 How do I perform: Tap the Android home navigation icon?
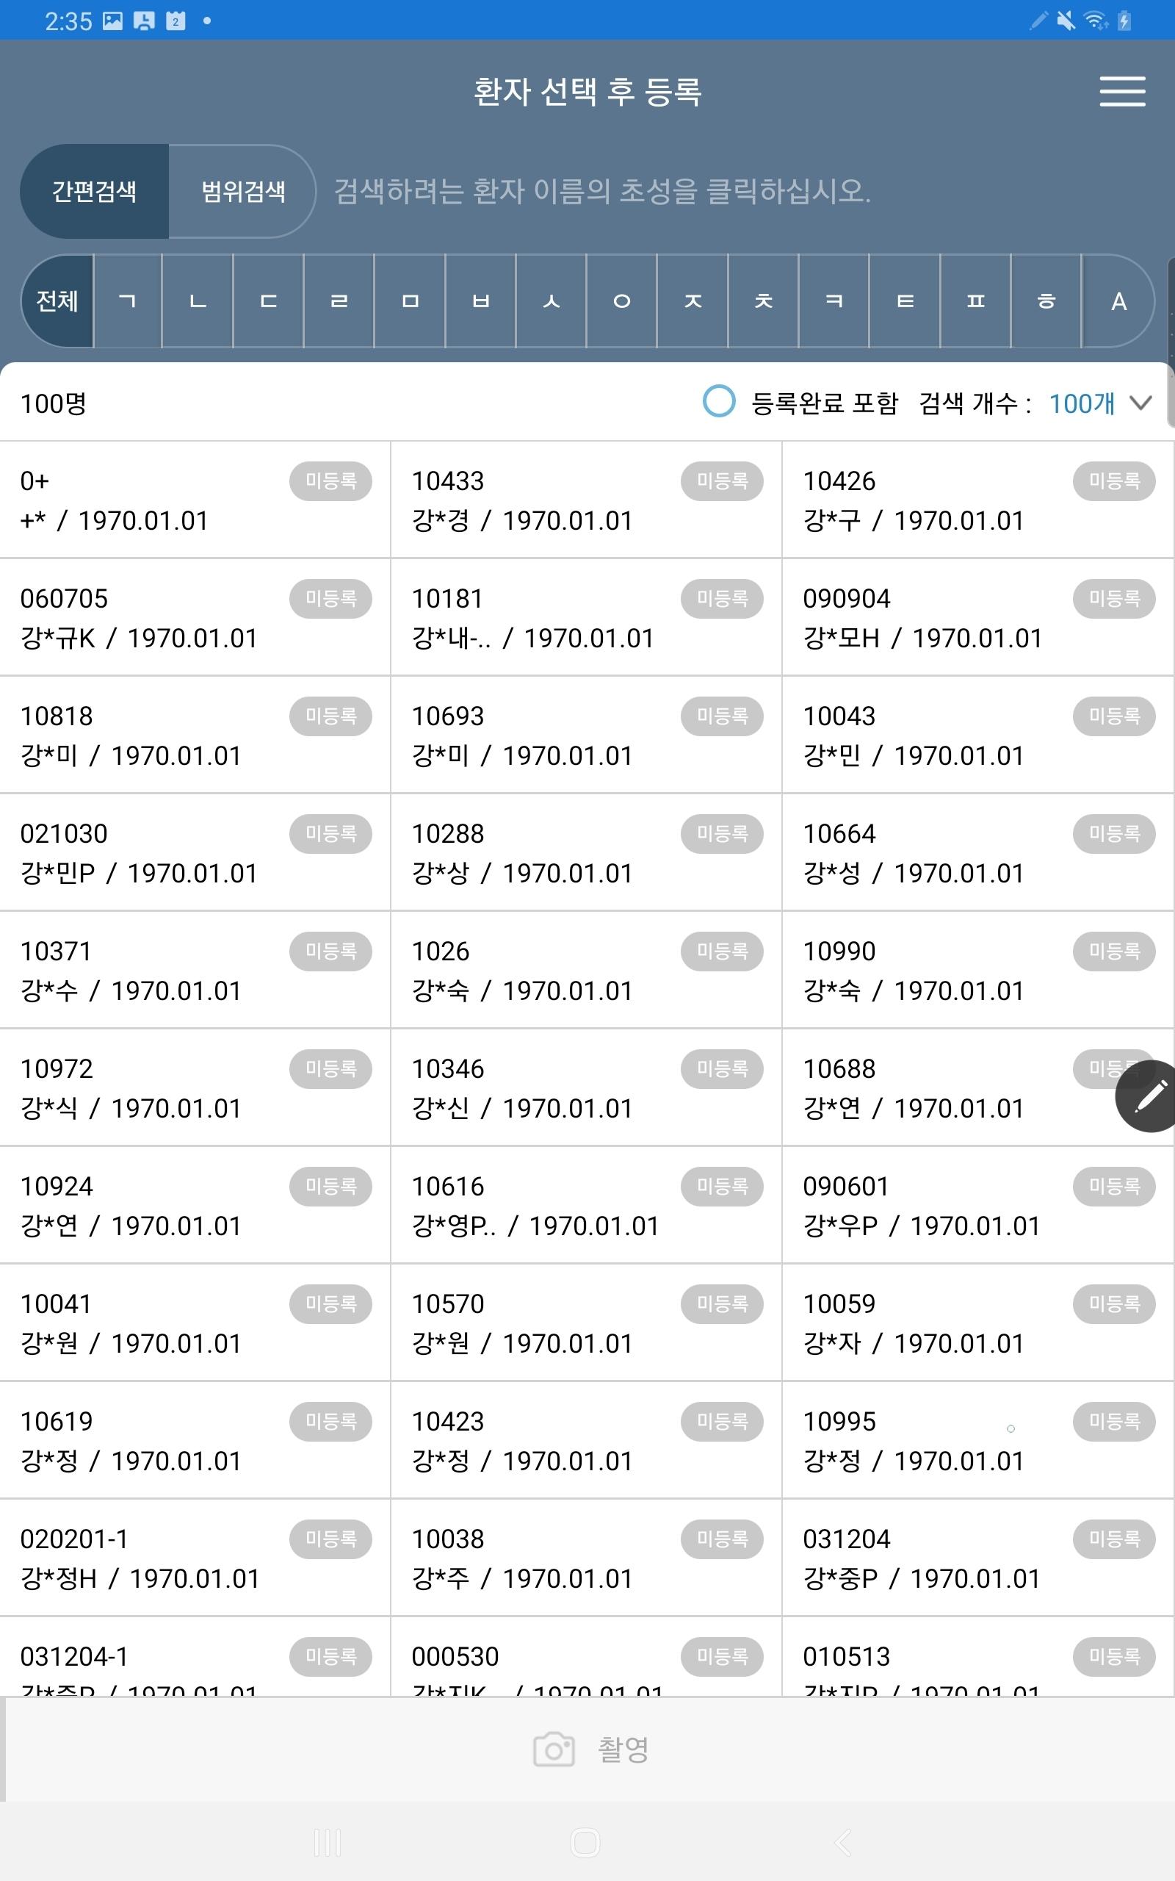(585, 1842)
